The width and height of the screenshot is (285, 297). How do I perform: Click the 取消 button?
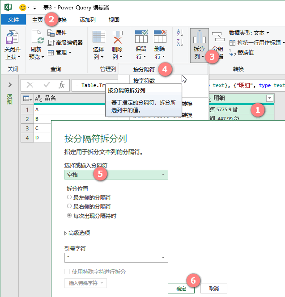click(214, 289)
